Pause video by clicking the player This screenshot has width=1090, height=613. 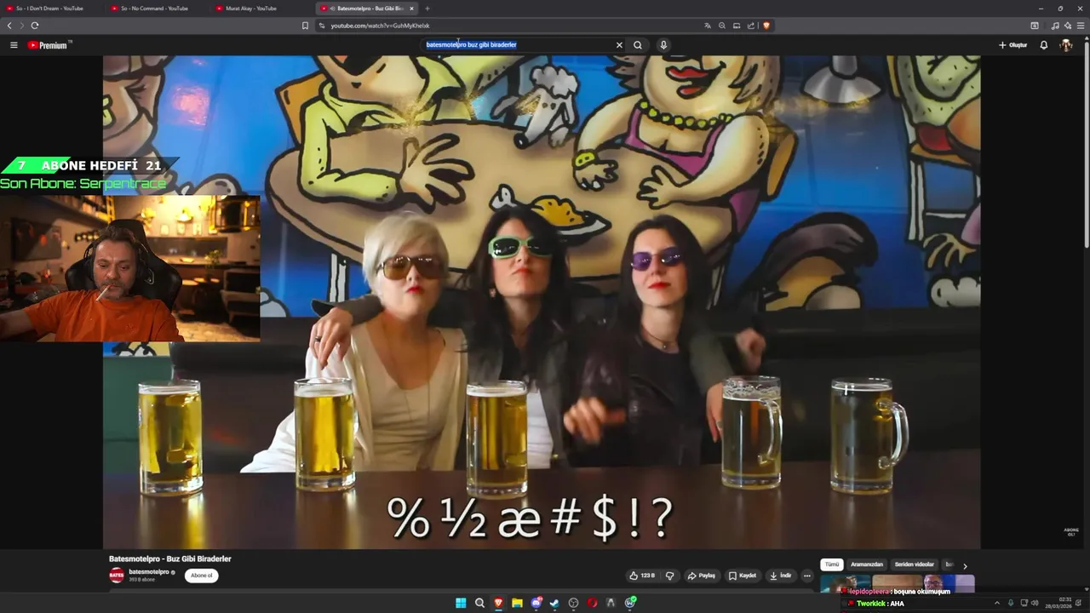[542, 302]
